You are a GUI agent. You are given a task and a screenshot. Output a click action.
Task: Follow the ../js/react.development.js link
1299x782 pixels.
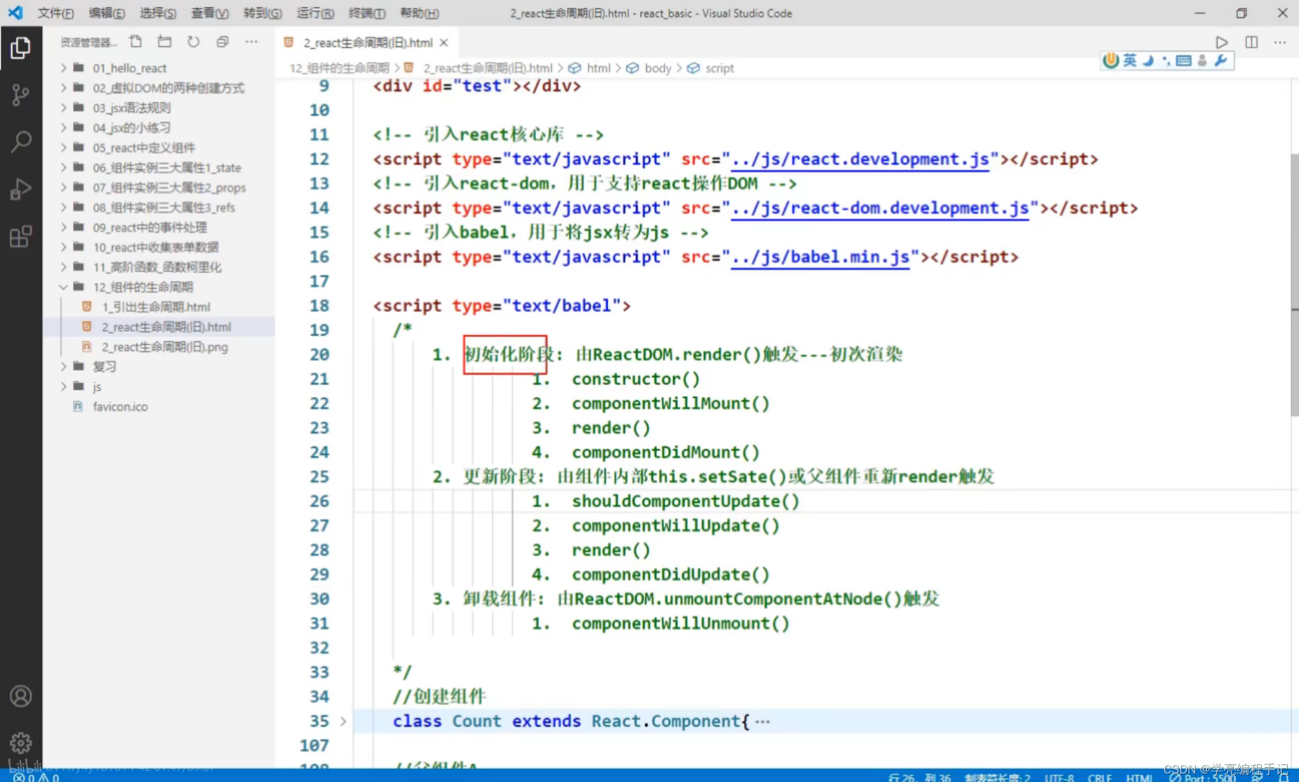point(860,159)
